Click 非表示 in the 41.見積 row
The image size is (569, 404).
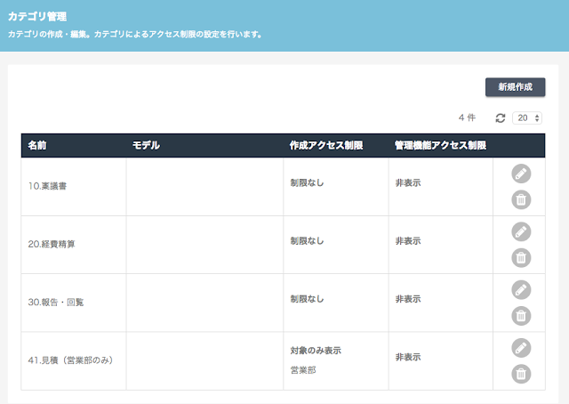click(x=408, y=357)
